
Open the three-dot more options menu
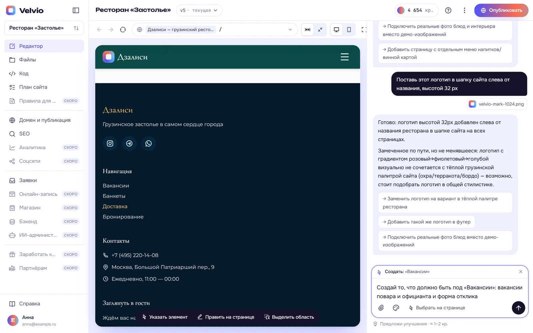[464, 10]
